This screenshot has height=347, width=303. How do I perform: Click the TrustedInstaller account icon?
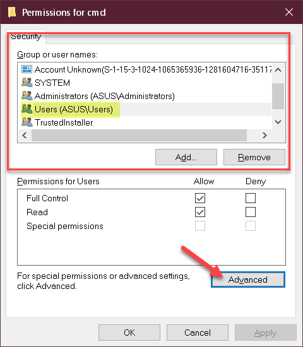click(x=27, y=122)
